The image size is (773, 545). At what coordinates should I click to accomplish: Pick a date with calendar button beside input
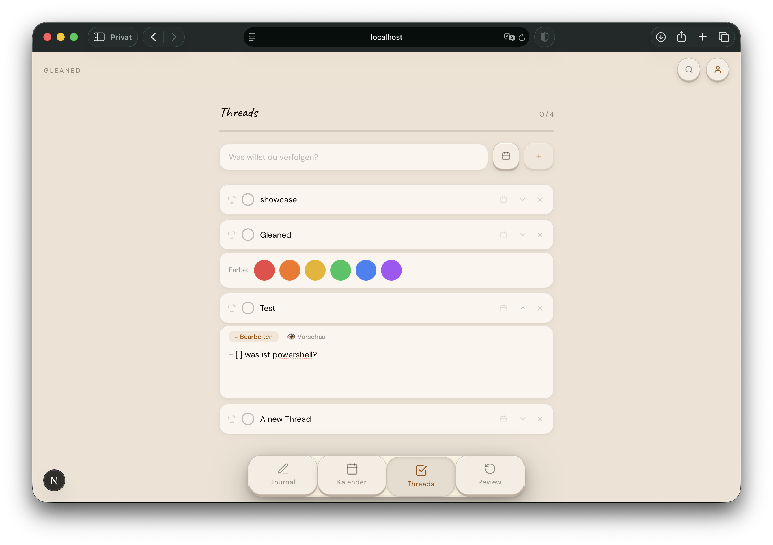point(506,156)
